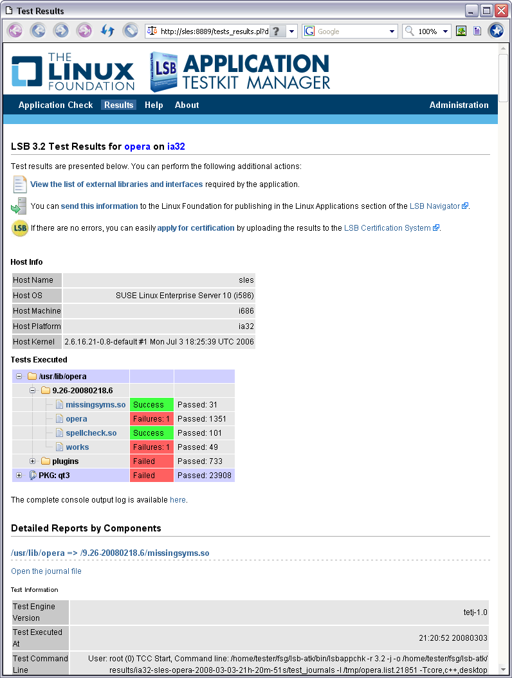Expand the PKG: qt3 node

19,475
